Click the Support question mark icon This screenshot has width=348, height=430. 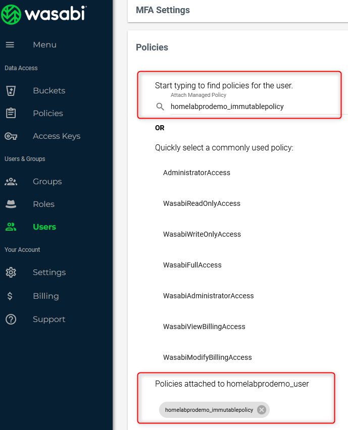coord(11,319)
